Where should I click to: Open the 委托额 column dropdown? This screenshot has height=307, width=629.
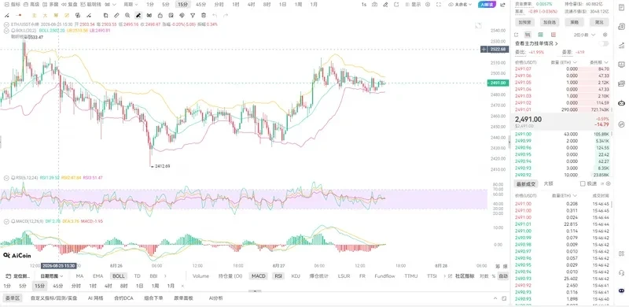(599, 62)
